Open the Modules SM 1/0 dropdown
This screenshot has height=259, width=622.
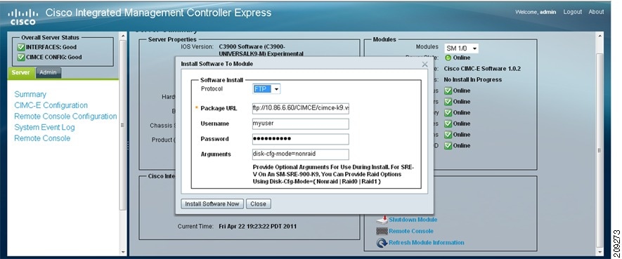point(461,48)
